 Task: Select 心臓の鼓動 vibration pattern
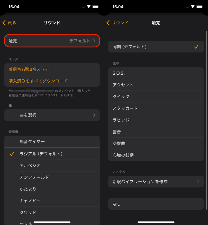tap(156, 155)
